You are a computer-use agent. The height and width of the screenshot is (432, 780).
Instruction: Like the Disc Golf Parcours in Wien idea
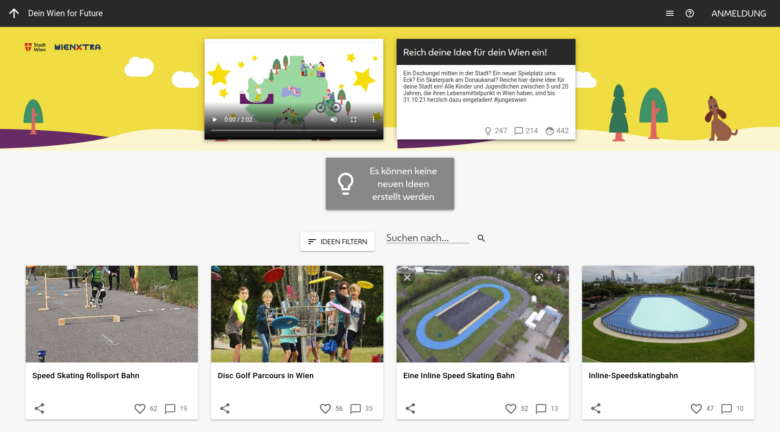[x=325, y=408]
